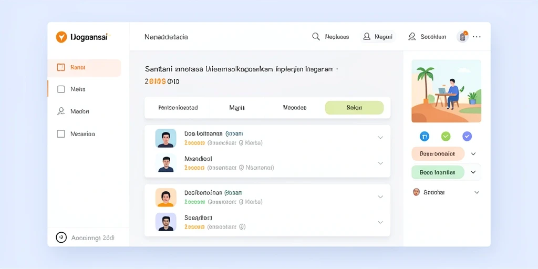Click the green checkmark circle icon

(x=446, y=137)
